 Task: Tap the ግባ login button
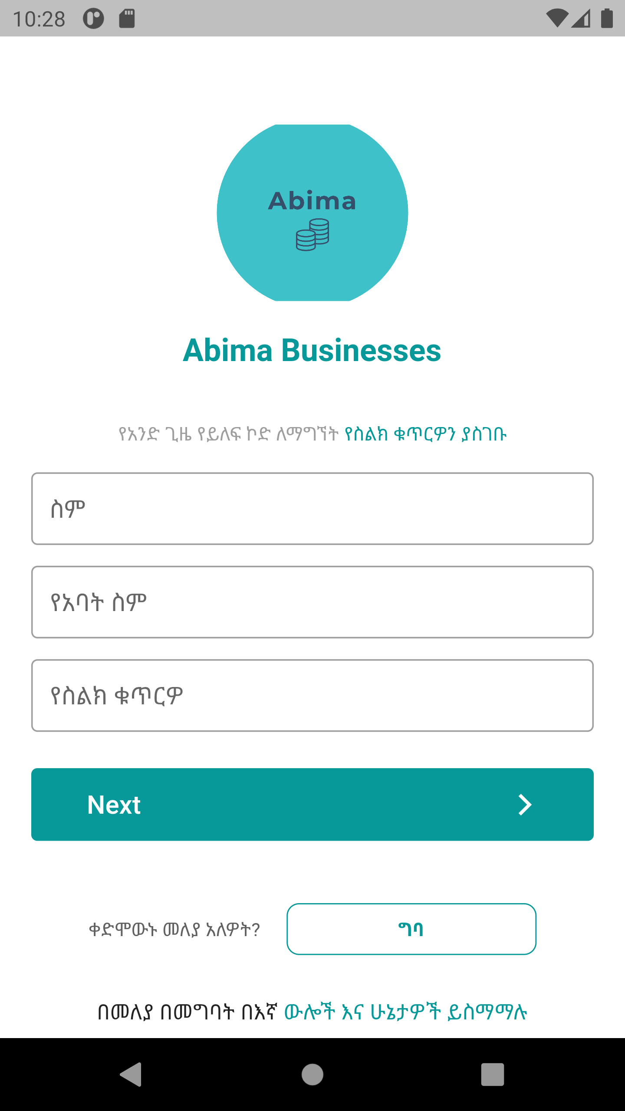tap(411, 929)
